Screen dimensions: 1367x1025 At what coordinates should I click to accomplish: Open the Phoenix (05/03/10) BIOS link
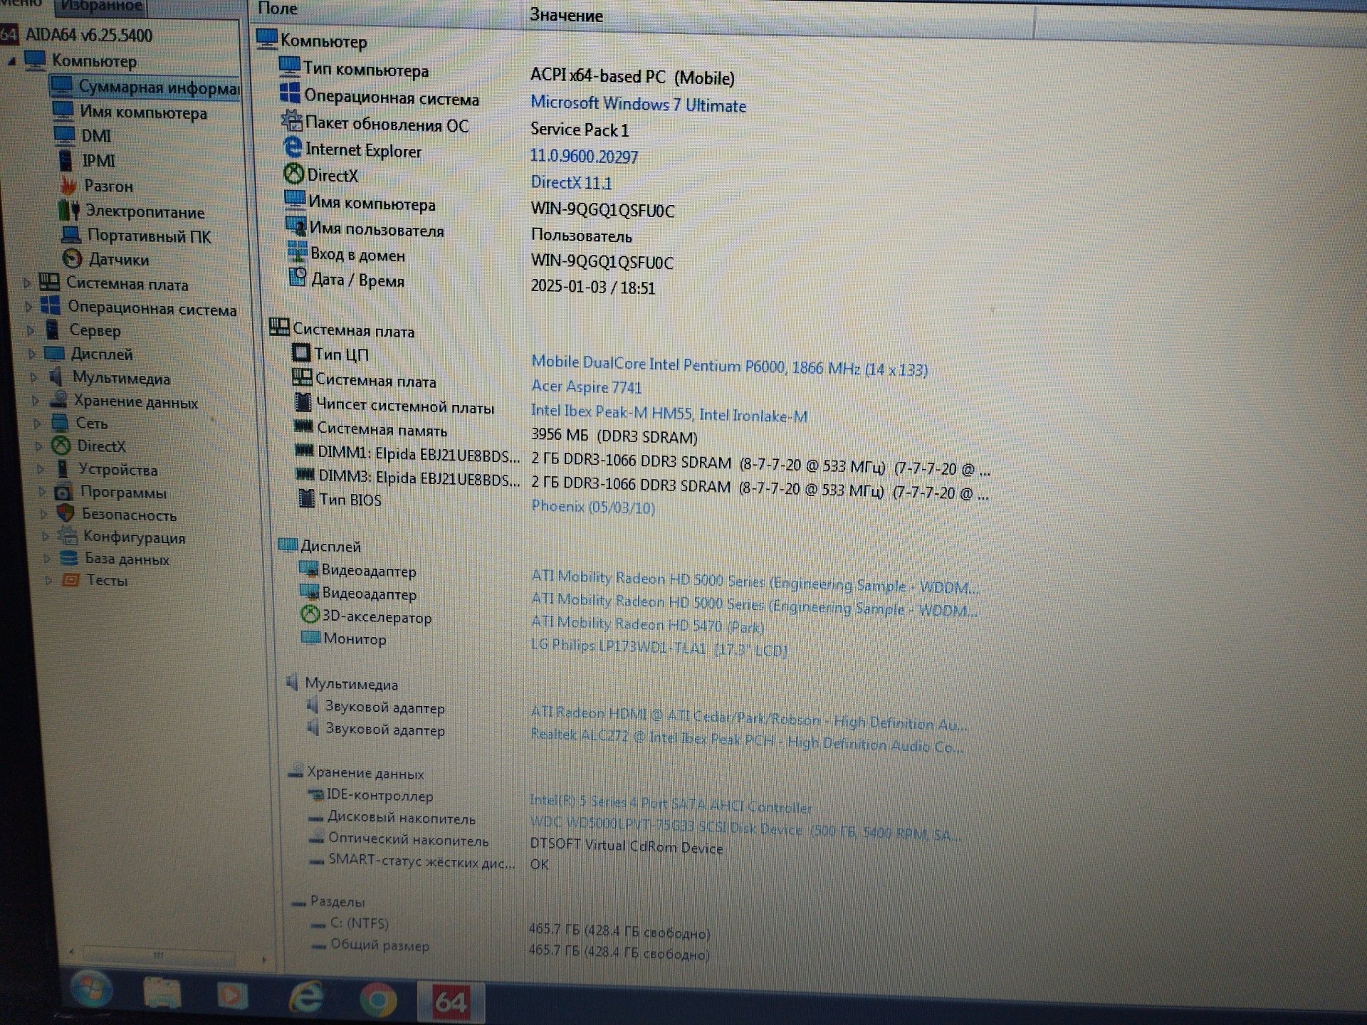click(593, 506)
